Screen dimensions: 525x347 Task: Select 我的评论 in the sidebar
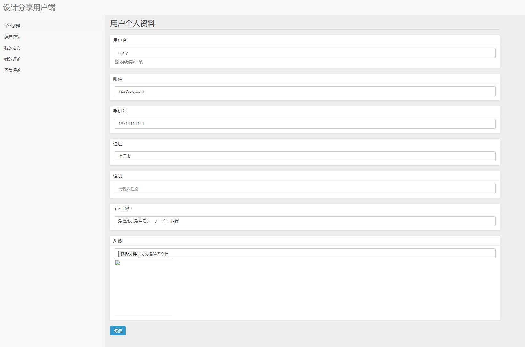12,59
